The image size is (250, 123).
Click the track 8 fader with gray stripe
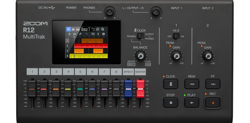coord(116,89)
